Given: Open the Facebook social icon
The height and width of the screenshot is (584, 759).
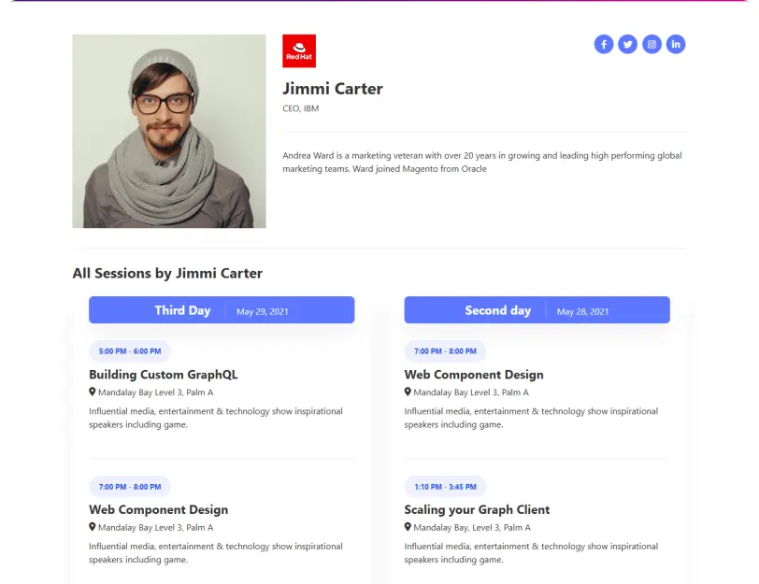Looking at the screenshot, I should [604, 44].
